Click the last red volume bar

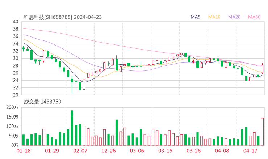click(262, 132)
